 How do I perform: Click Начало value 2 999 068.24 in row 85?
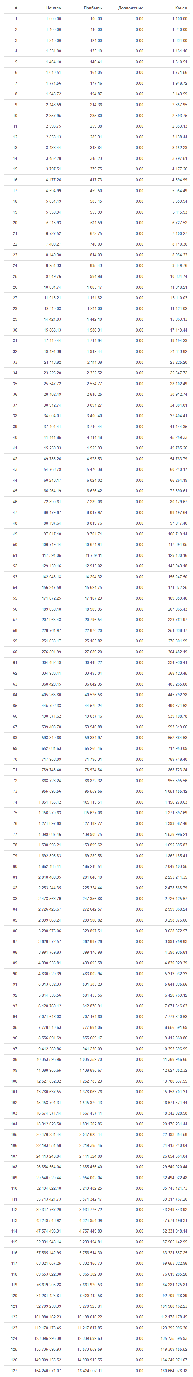(50, 920)
